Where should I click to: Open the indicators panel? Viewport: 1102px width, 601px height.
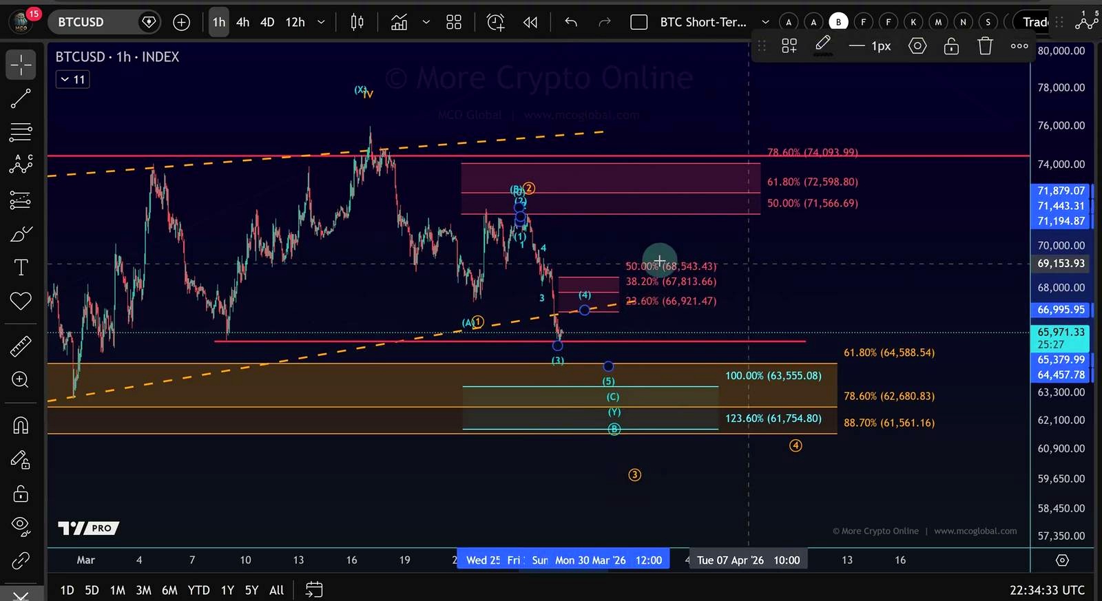[399, 22]
